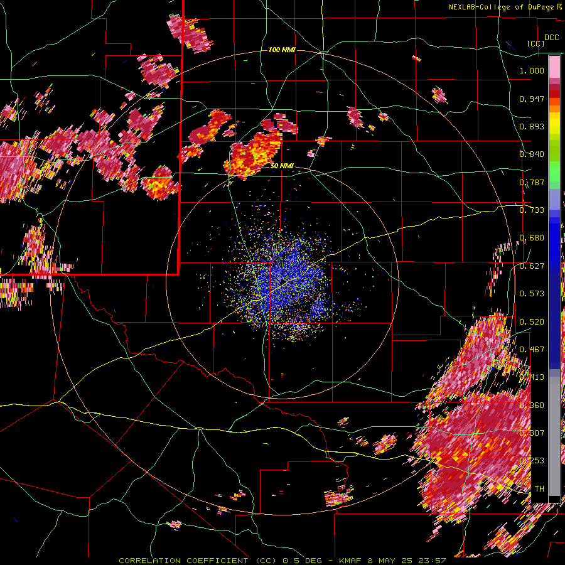The image size is (565, 565).
Task: Click the 100 NMI range ring label
Action: pos(282,50)
